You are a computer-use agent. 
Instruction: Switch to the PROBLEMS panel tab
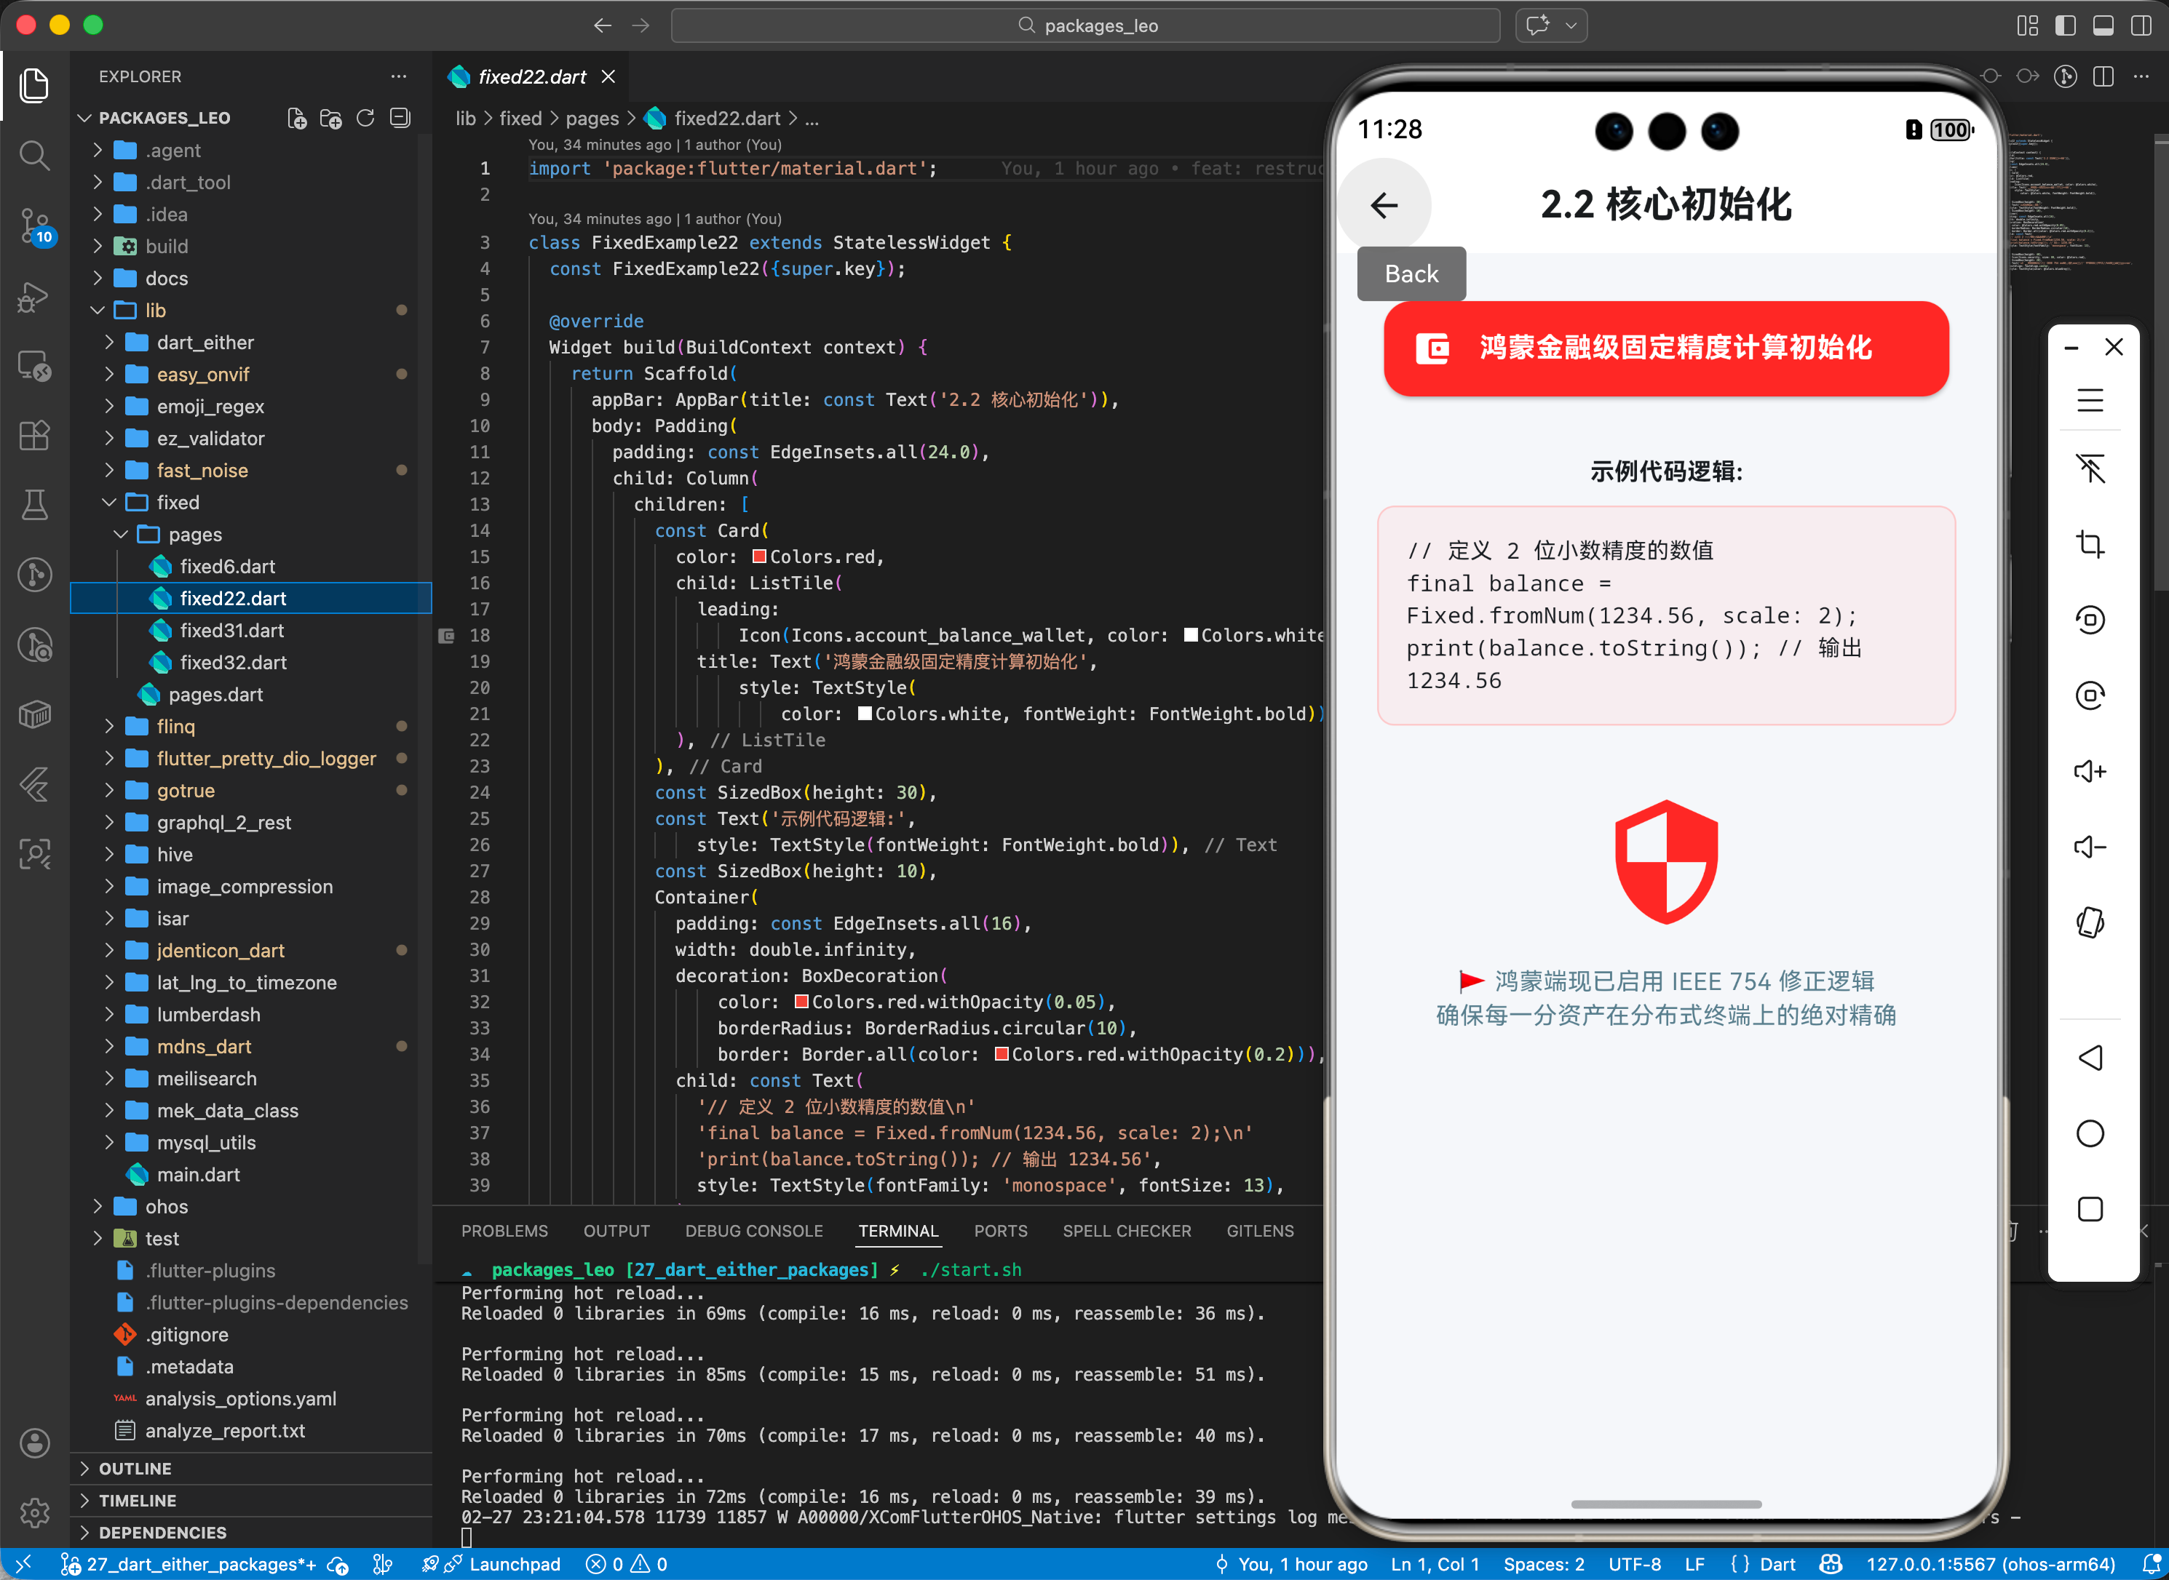pos(504,1231)
